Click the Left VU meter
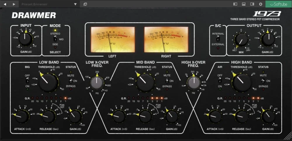Viewport: 292px width, 141px height. click(x=113, y=40)
